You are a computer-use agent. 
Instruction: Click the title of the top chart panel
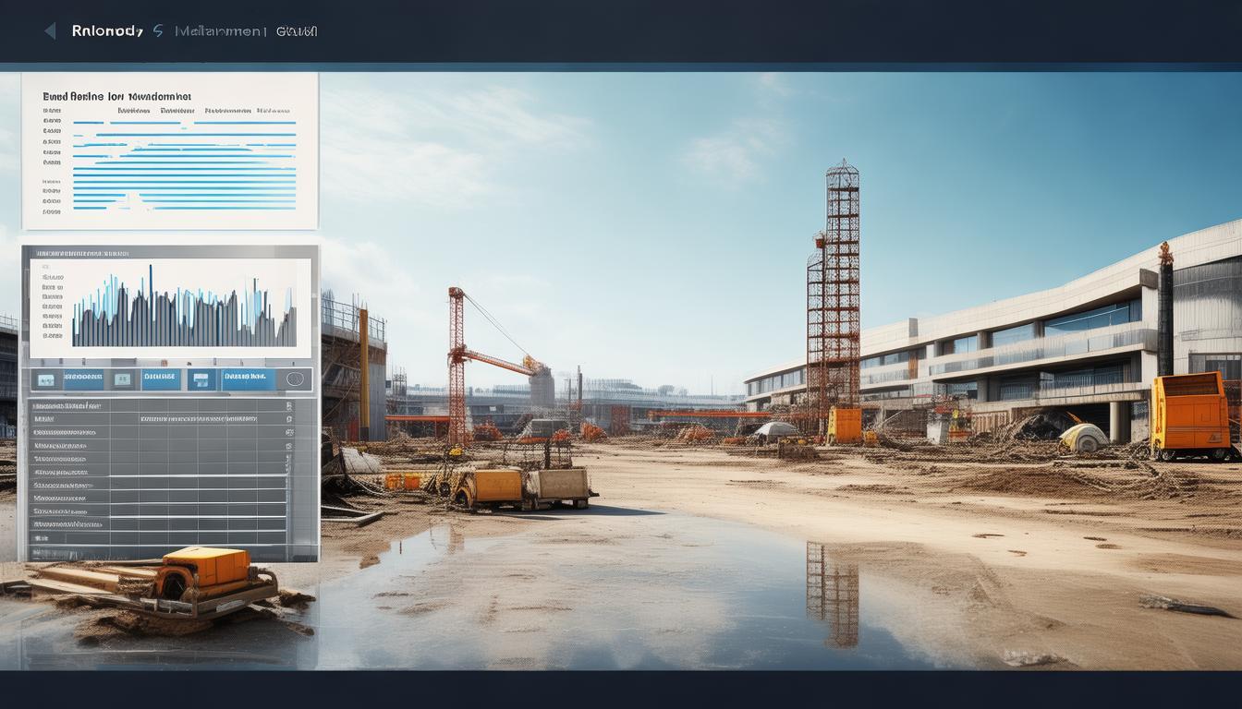tap(116, 95)
